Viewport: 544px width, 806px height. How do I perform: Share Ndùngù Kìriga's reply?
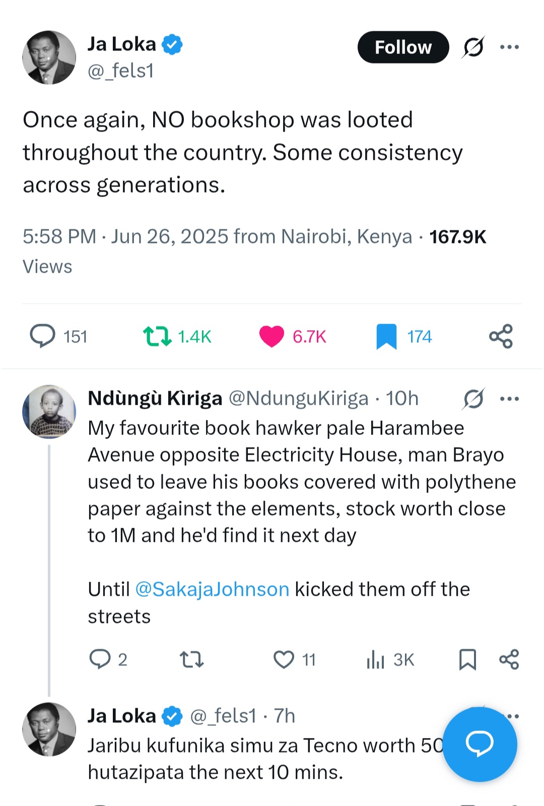[509, 659]
